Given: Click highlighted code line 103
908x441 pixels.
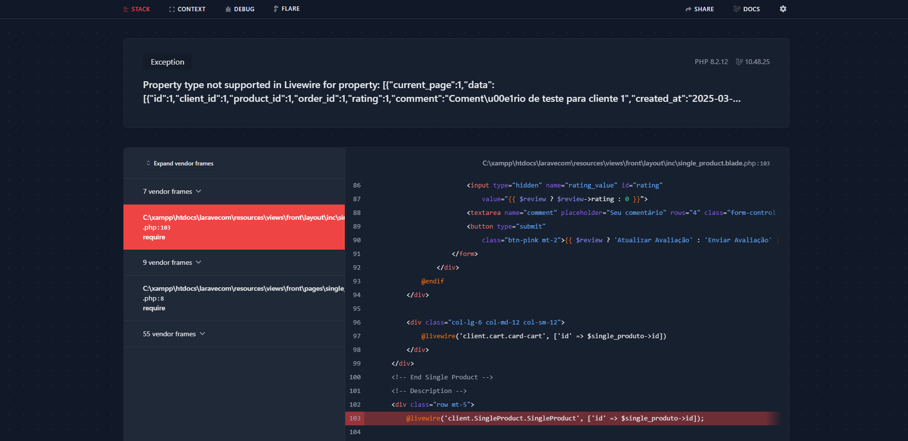Looking at the screenshot, I should click(x=562, y=418).
